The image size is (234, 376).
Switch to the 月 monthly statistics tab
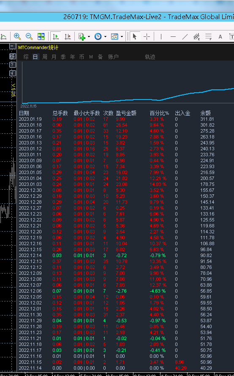(x=54, y=57)
